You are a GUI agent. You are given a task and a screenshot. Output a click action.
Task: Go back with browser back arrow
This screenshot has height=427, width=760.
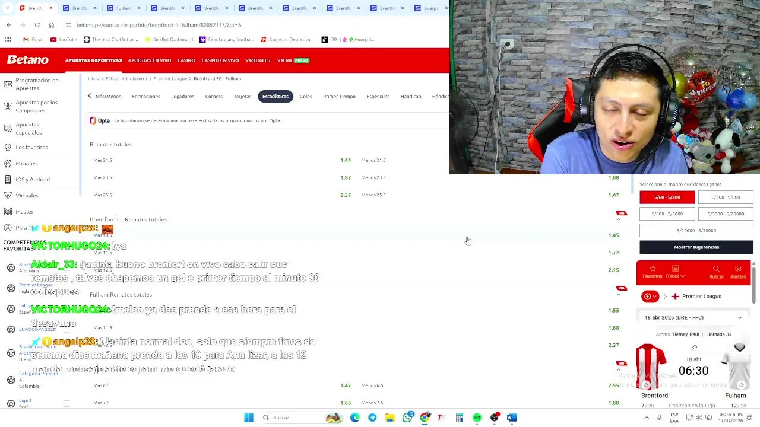pos(8,25)
